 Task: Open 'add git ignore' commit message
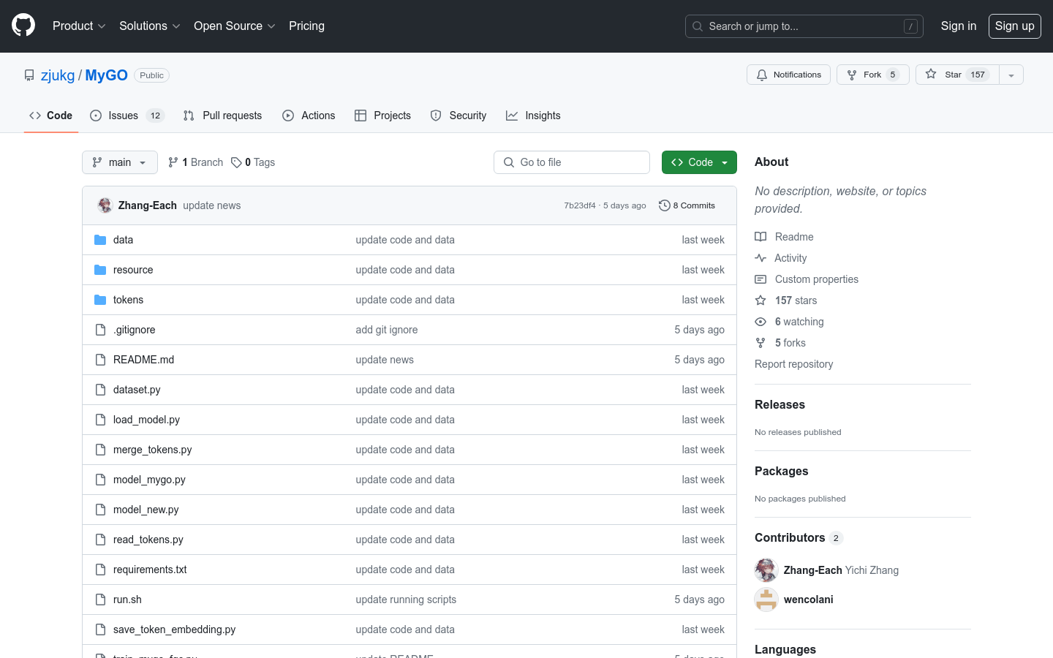(387, 330)
